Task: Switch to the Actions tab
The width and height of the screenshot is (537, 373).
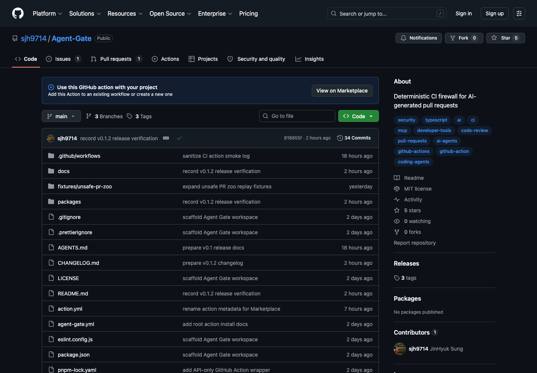Action: pos(165,59)
